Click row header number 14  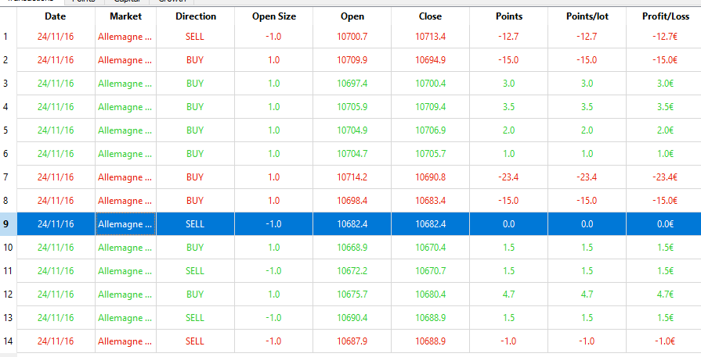click(x=8, y=341)
